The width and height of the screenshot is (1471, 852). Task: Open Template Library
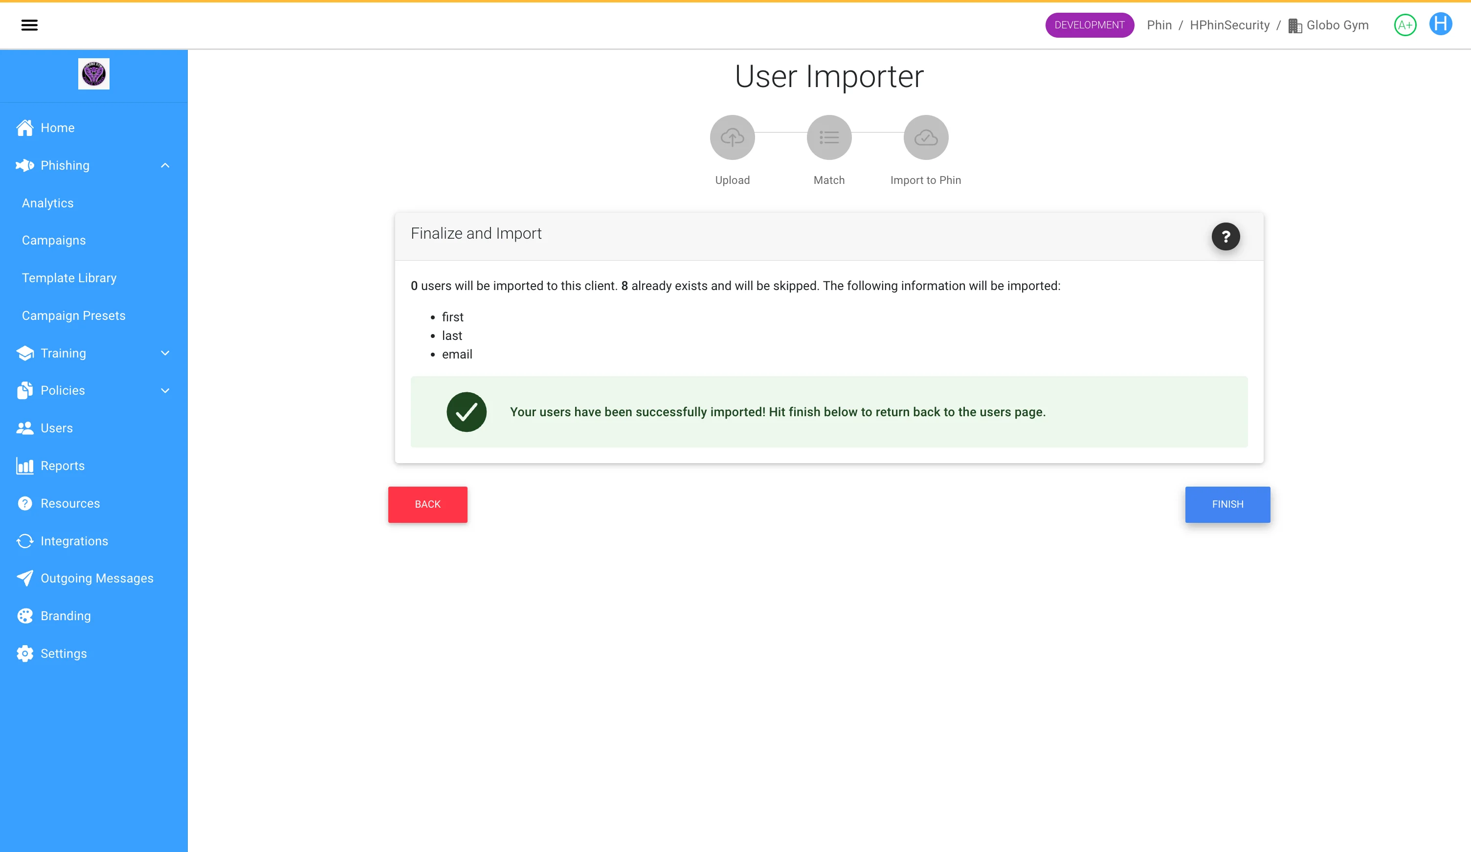pyautogui.click(x=69, y=278)
